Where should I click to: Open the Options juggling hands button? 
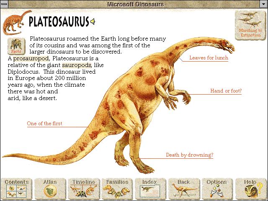(217, 189)
